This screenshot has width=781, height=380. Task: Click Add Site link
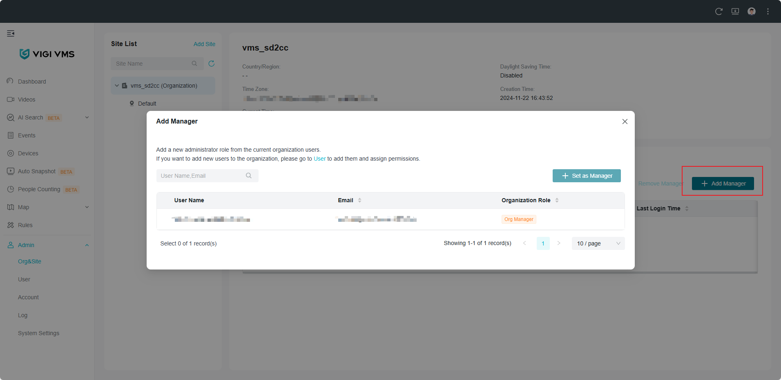click(204, 44)
